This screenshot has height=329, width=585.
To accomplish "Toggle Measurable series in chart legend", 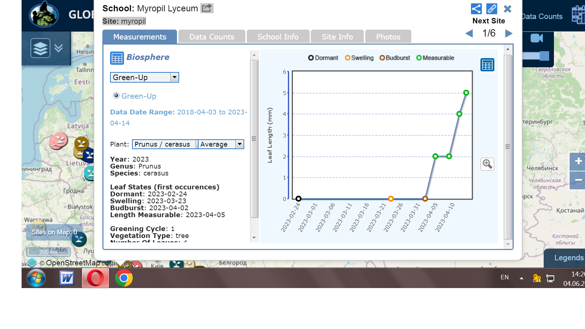I will (x=435, y=58).
